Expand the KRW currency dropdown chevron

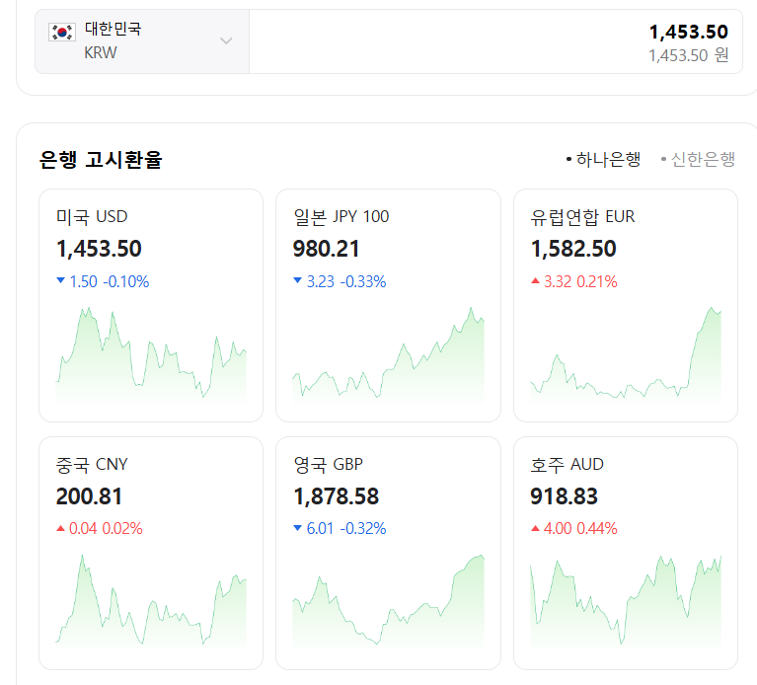point(226,40)
